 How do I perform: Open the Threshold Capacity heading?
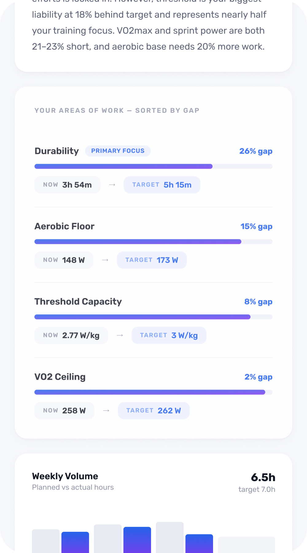point(78,302)
